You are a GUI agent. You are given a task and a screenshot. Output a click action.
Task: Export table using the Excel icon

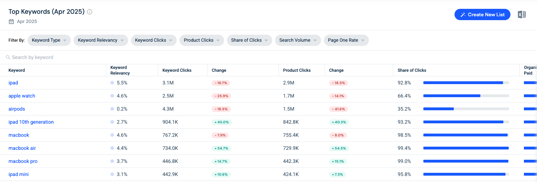coord(522,14)
